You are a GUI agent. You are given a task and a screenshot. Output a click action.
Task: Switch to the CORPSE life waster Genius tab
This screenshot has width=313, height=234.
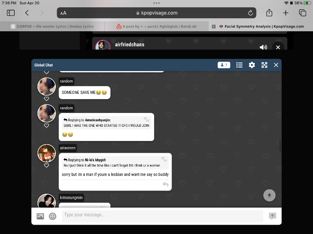pos(52,26)
